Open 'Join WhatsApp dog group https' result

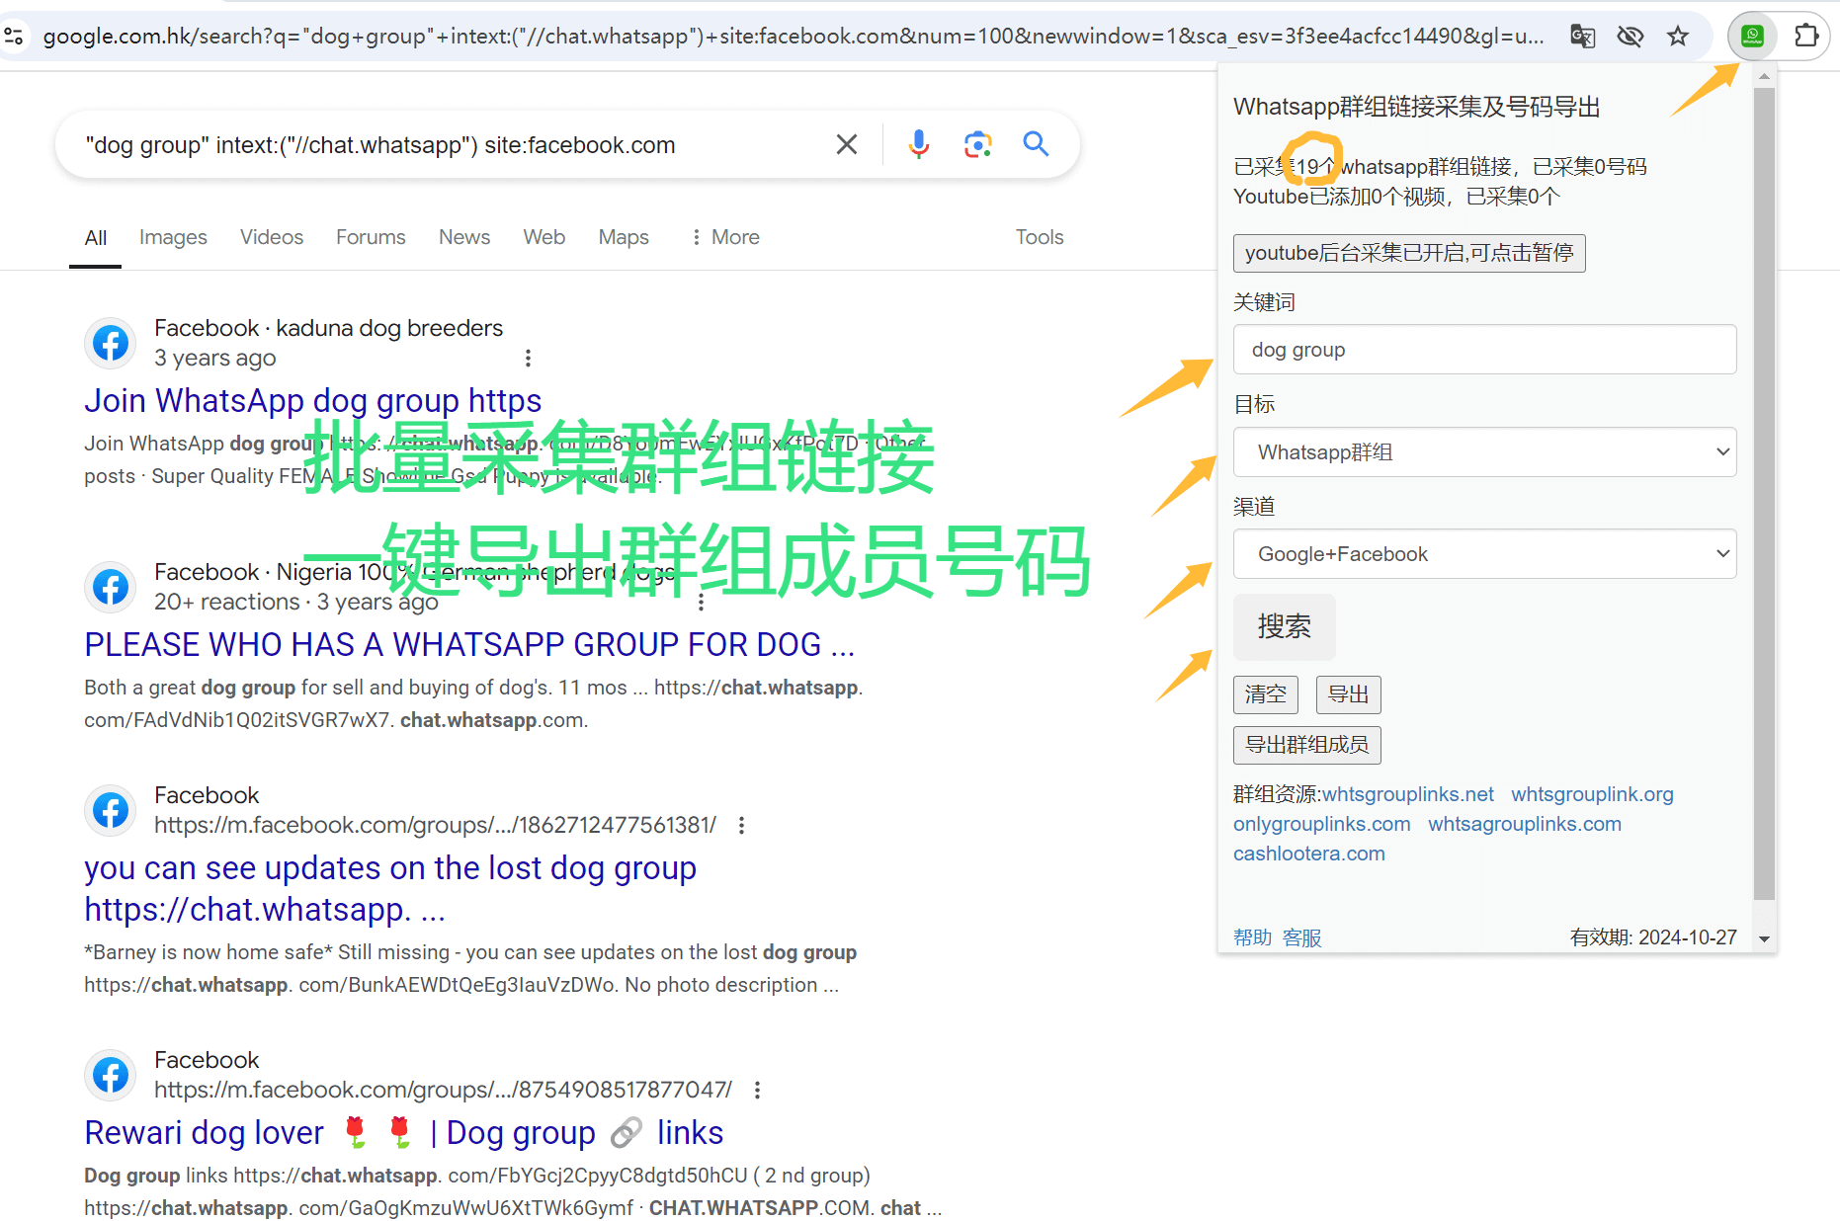click(x=312, y=400)
